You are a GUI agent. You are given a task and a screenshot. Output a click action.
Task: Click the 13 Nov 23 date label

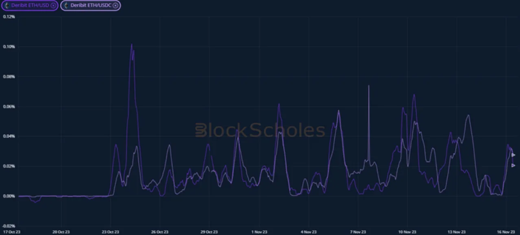click(x=457, y=232)
